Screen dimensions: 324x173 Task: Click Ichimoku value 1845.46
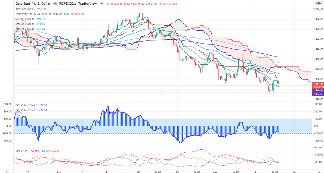point(47,14)
